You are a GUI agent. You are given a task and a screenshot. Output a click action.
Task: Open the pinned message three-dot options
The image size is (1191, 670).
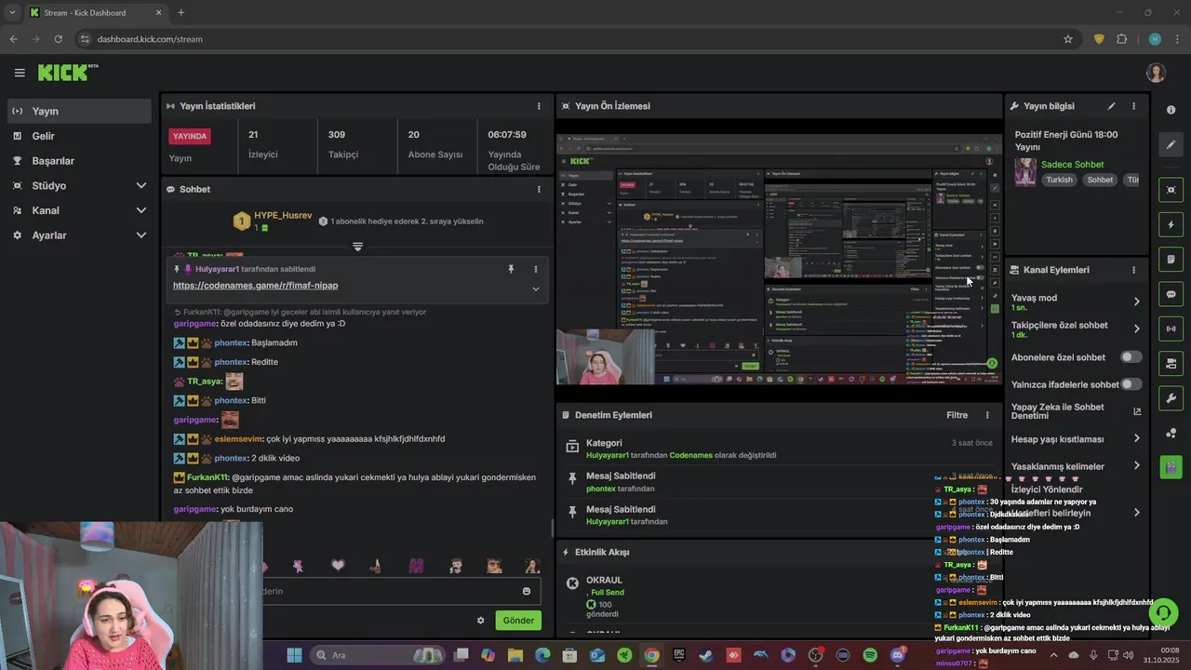[536, 269]
